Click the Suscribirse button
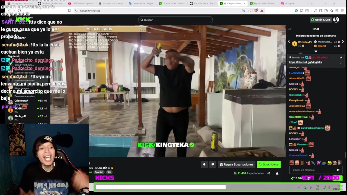This screenshot has height=195, width=347. click(269, 164)
